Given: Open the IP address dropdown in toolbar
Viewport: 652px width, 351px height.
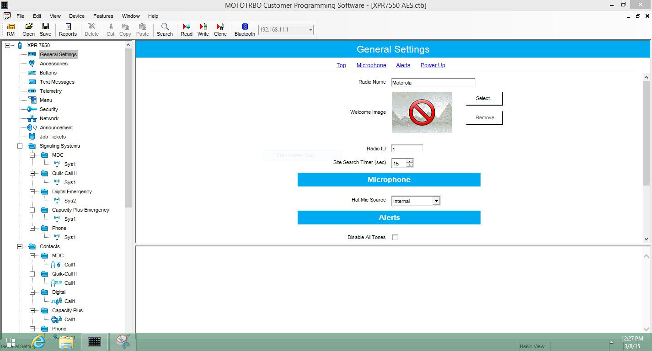Looking at the screenshot, I should pos(310,30).
